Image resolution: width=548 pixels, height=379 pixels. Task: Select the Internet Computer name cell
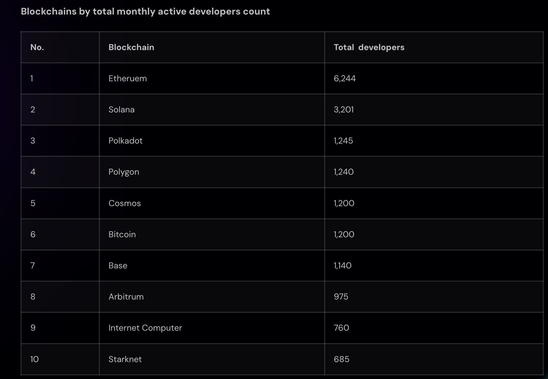click(145, 328)
